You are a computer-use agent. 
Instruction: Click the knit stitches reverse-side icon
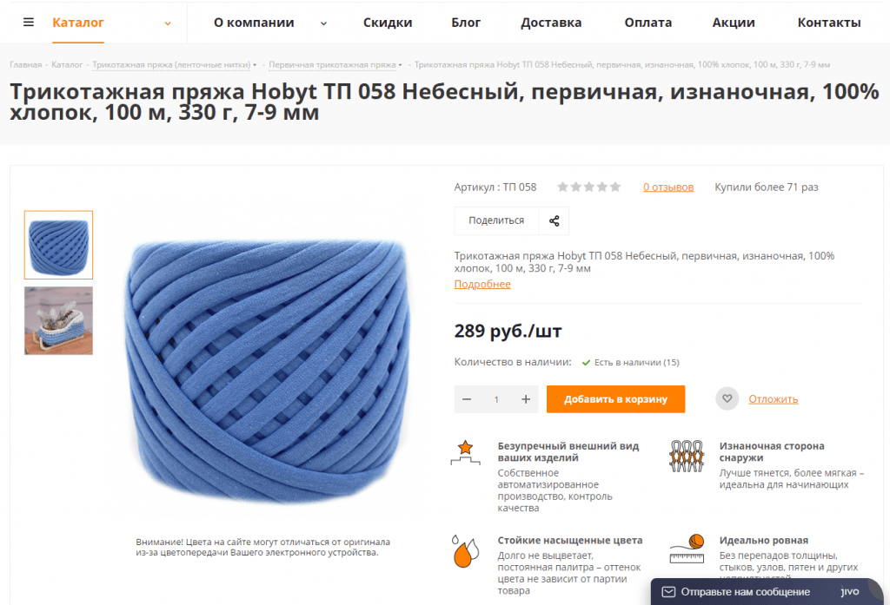point(687,456)
